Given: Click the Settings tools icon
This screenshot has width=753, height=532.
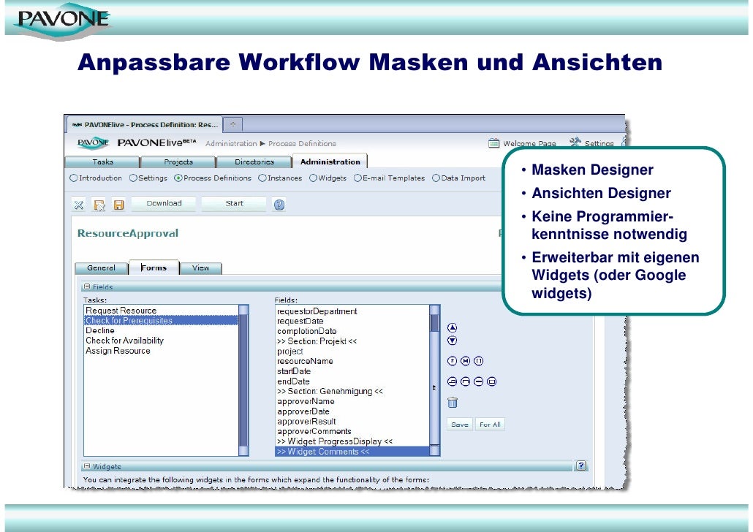Looking at the screenshot, I should click(575, 142).
